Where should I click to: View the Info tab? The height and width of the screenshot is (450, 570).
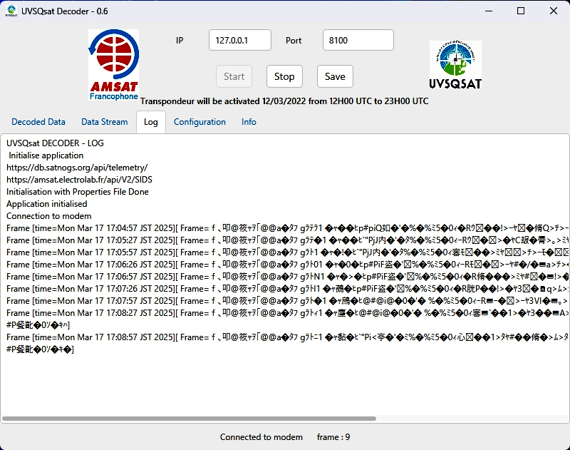pyautogui.click(x=249, y=122)
